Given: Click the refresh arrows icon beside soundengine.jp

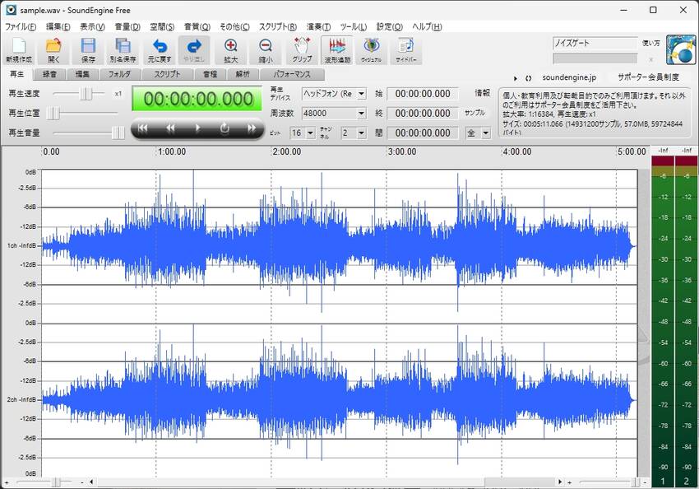Looking at the screenshot, I should click(528, 78).
